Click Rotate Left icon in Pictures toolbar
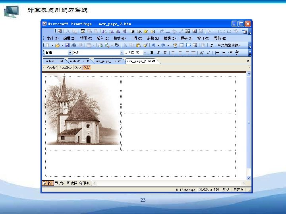This screenshot has height=214, width=286. tap(104, 31)
